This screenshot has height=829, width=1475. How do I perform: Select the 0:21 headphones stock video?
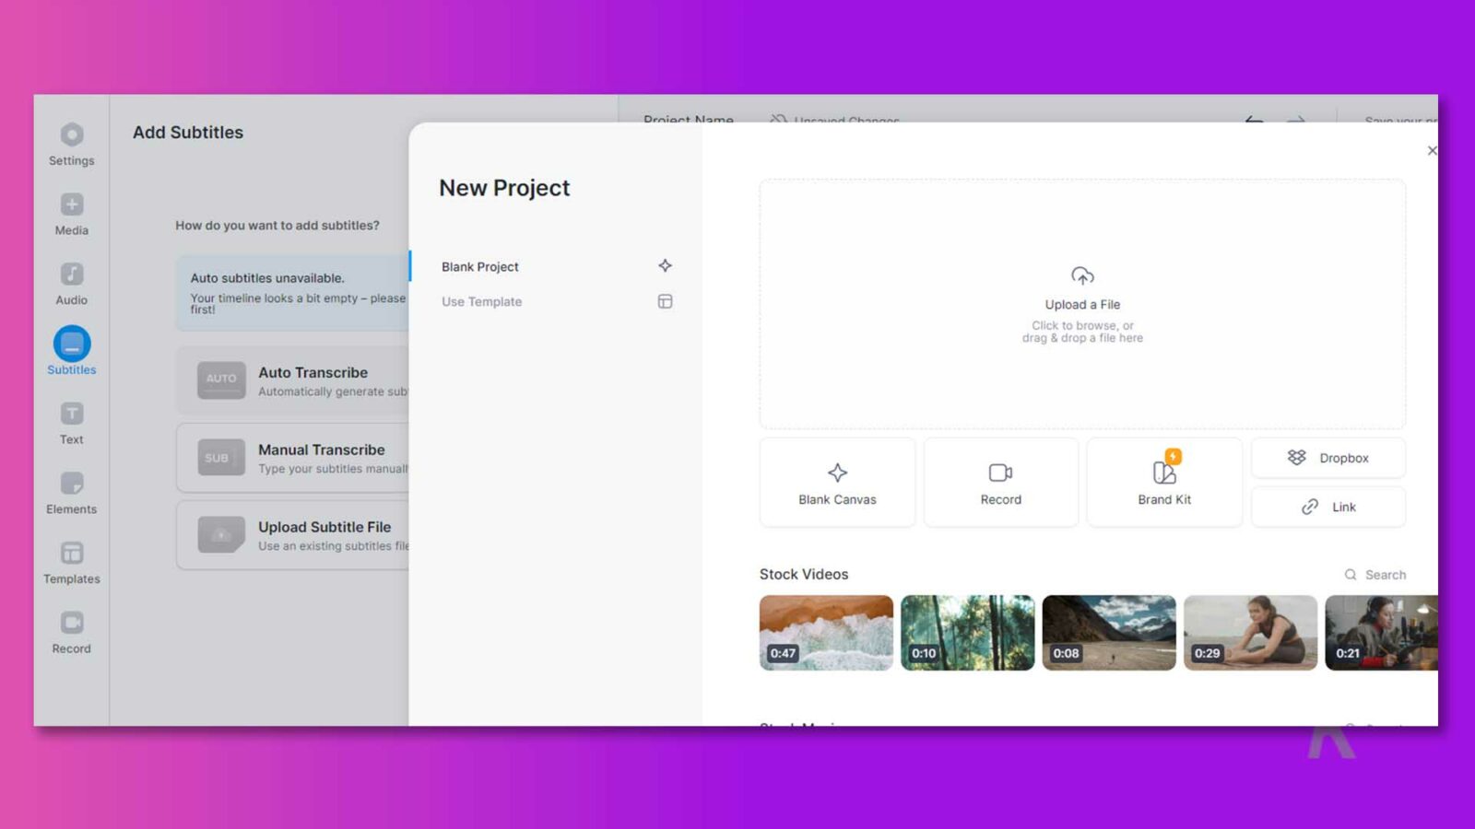click(1381, 633)
